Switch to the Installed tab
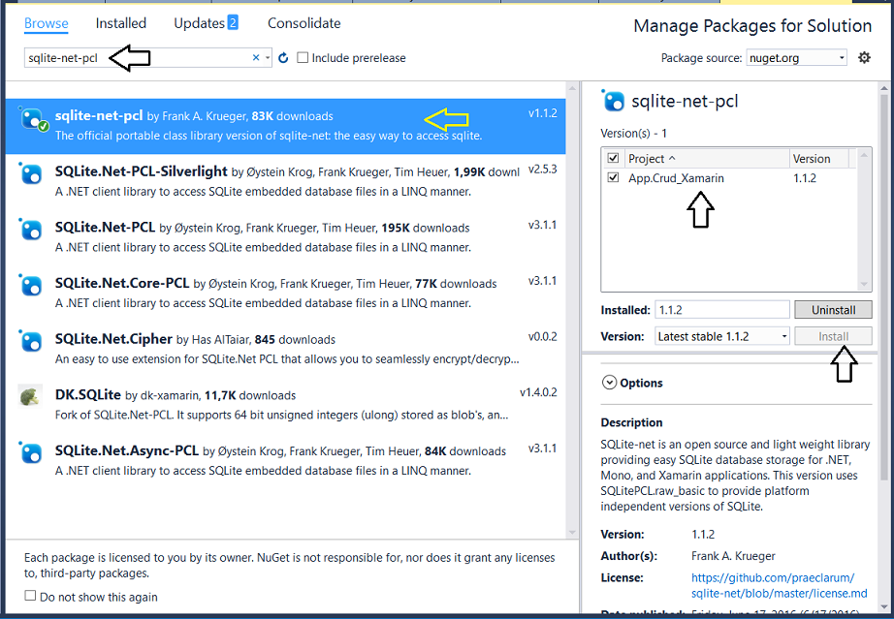The width and height of the screenshot is (894, 619). [121, 23]
